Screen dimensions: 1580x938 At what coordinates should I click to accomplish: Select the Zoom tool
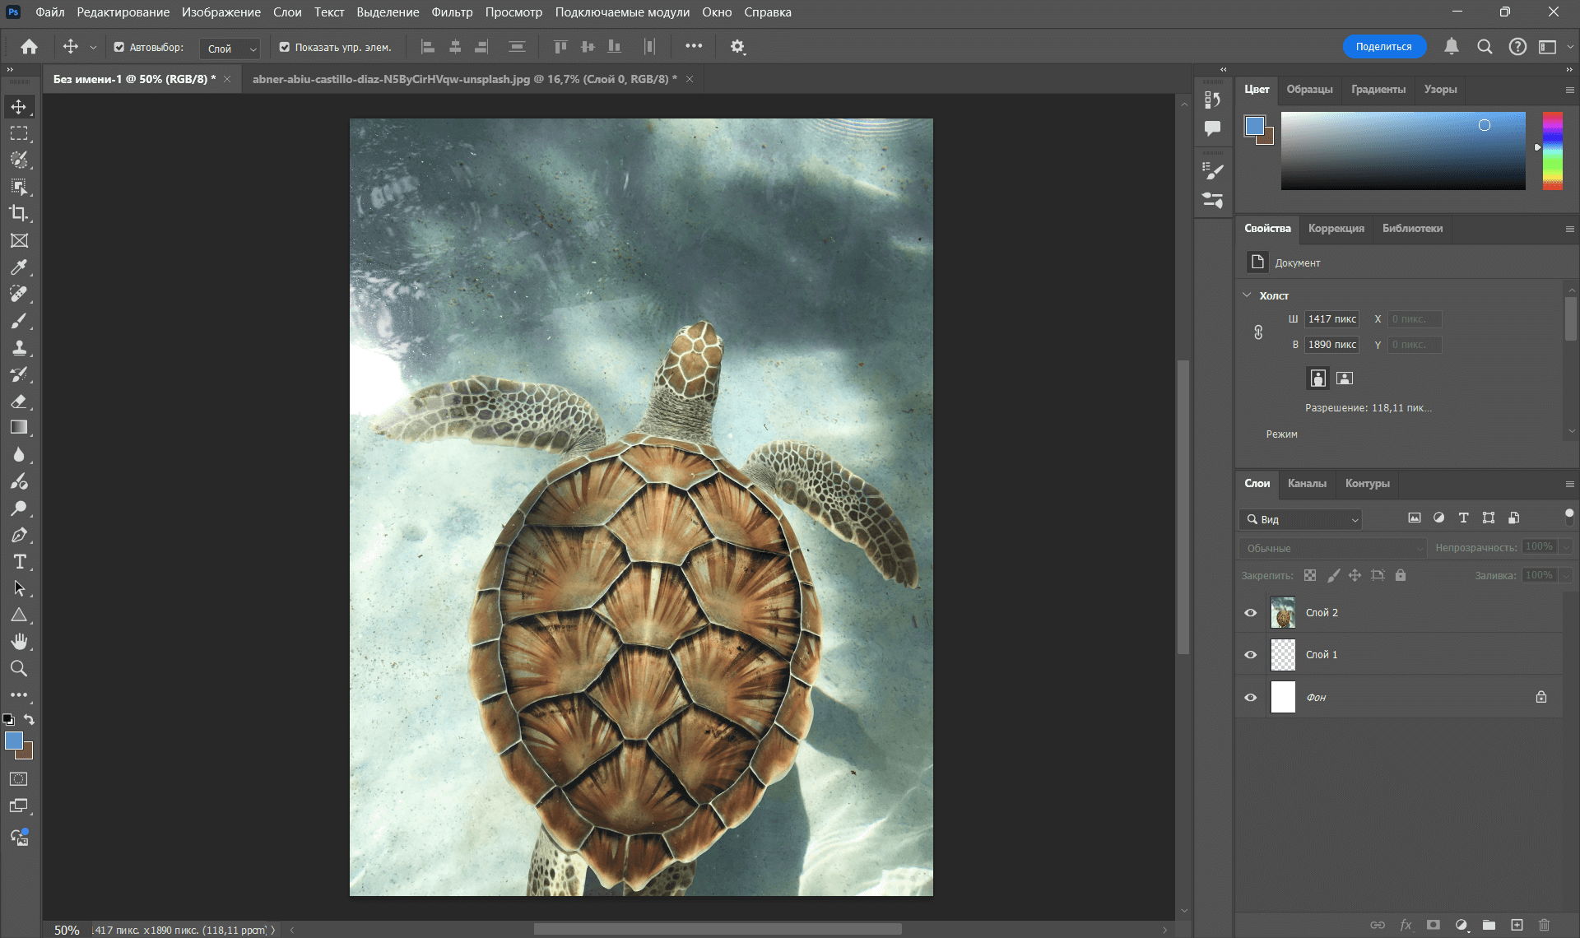[x=19, y=668]
